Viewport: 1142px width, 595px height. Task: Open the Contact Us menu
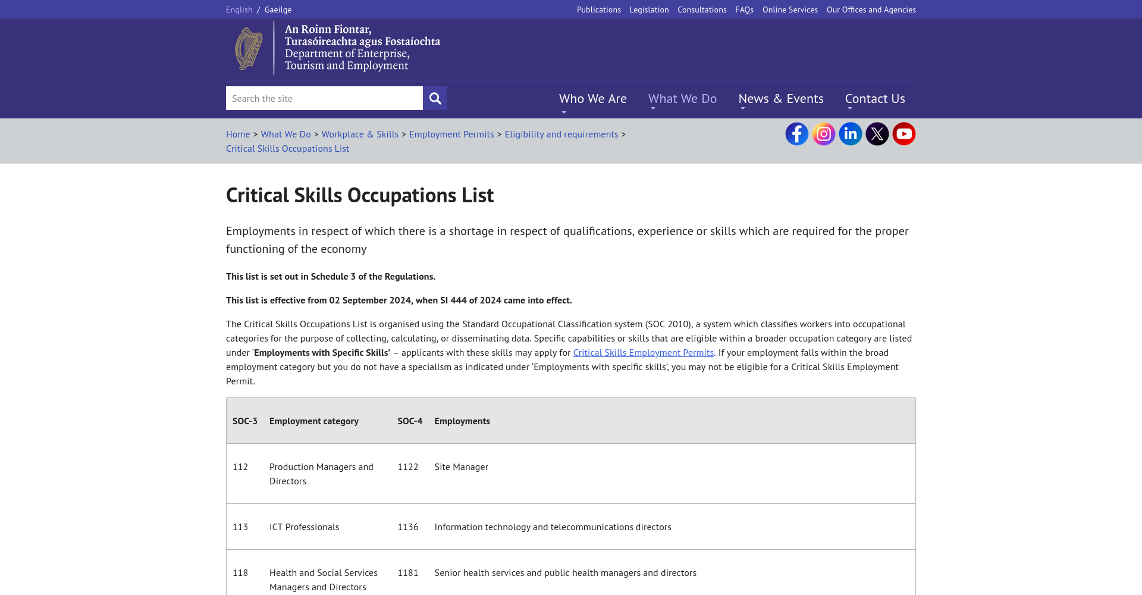[875, 99]
